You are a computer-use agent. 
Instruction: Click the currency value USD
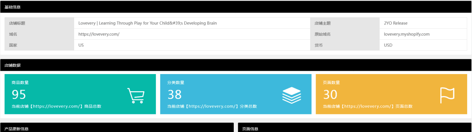pos(388,45)
